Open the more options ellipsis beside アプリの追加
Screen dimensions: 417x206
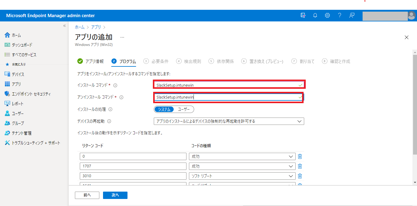[122, 37]
